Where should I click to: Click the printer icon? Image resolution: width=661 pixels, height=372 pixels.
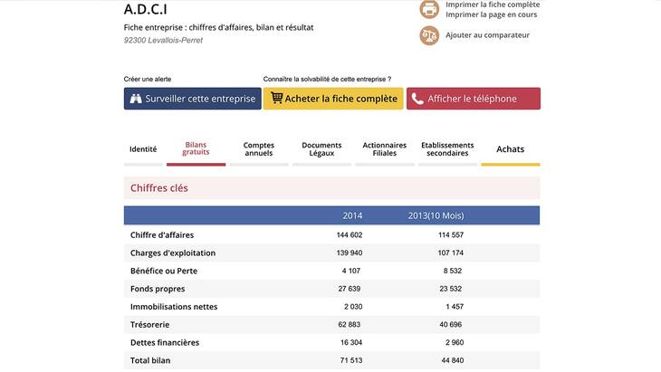pos(429,9)
